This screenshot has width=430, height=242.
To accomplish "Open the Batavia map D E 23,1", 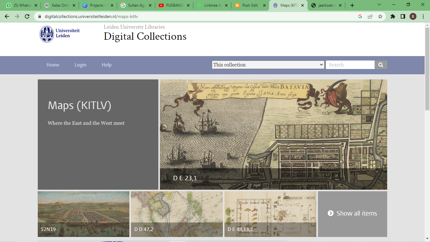I will click(x=274, y=135).
